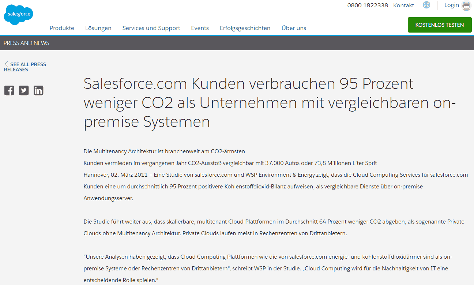Share article on LinkedIn
474x285 pixels.
pos(38,90)
